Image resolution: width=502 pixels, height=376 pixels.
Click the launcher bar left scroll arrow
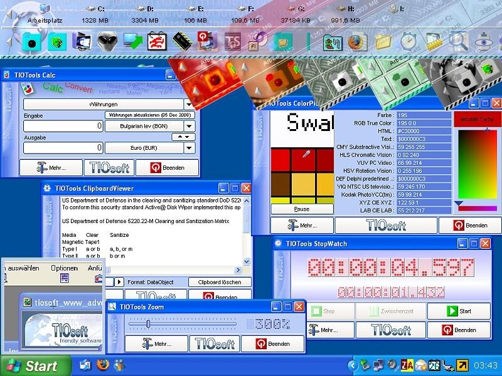pos(9,42)
